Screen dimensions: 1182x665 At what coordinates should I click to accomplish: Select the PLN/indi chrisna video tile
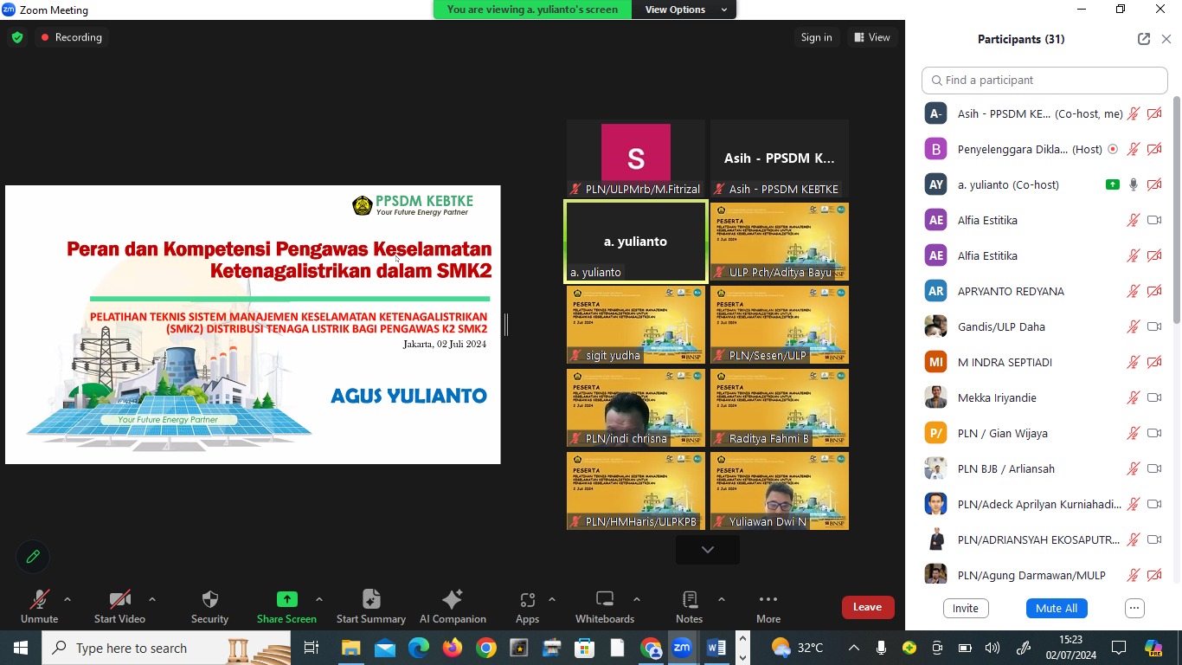(636, 408)
